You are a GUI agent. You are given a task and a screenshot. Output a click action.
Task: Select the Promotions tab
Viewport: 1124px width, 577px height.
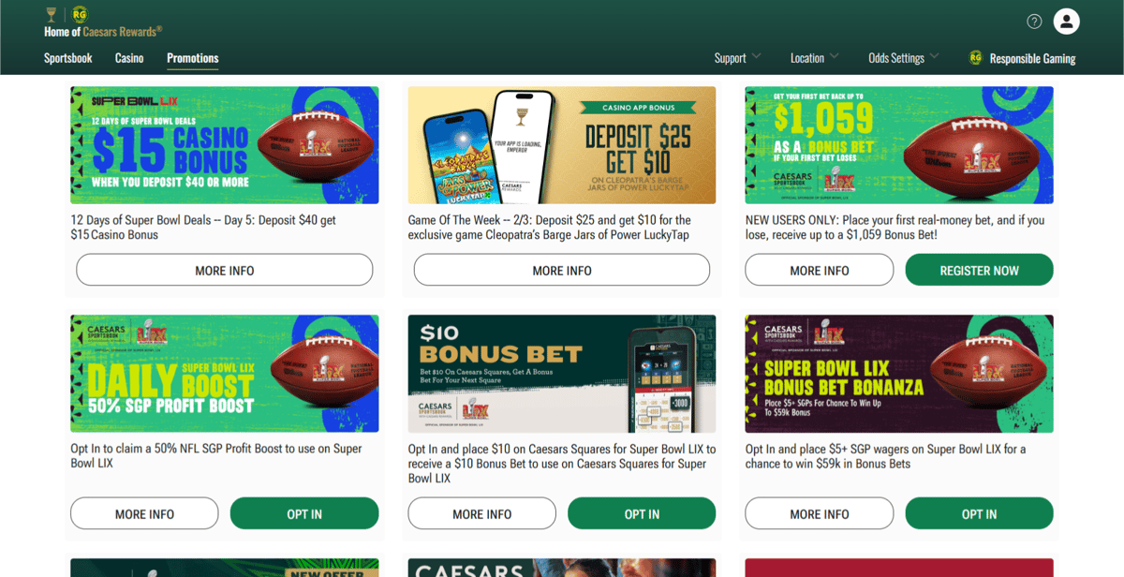pyautogui.click(x=193, y=58)
